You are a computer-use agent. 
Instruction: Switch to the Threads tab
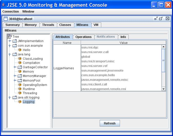point(48,25)
